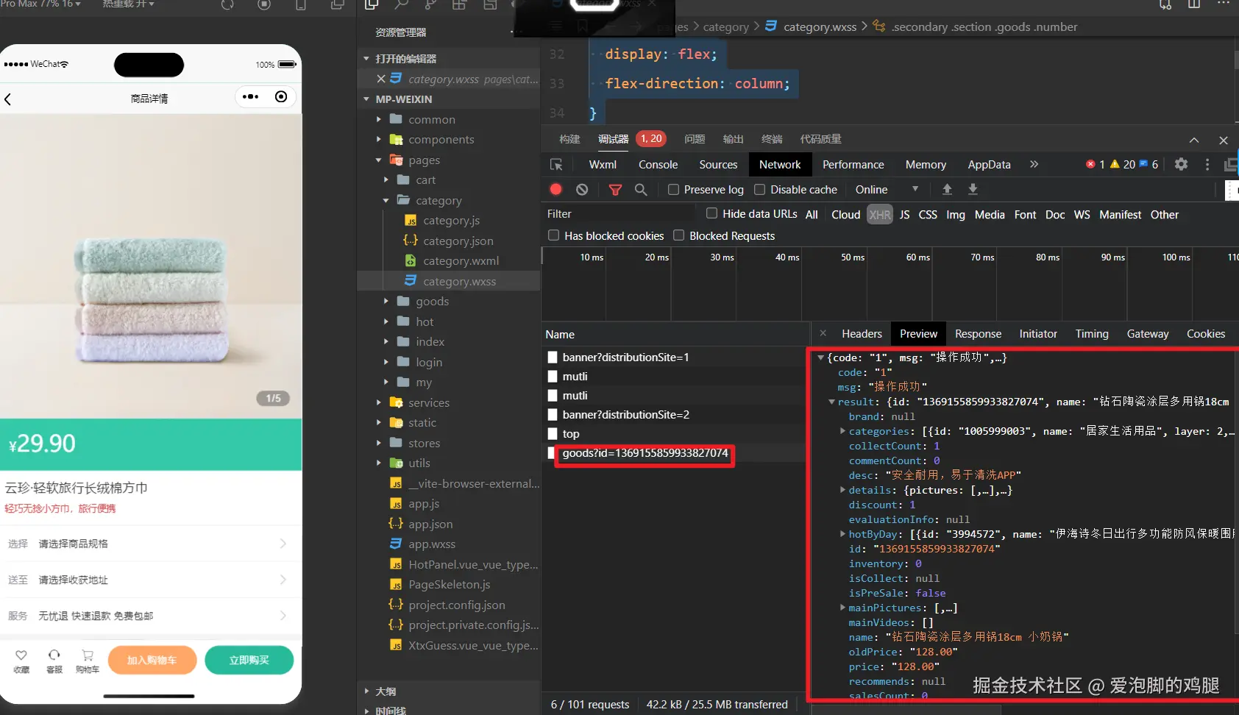Image resolution: width=1239 pixels, height=715 pixels.
Task: Toggle the All filter
Action: [812, 215]
